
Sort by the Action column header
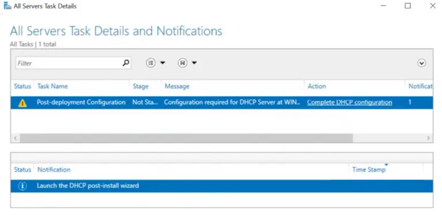pyautogui.click(x=317, y=86)
